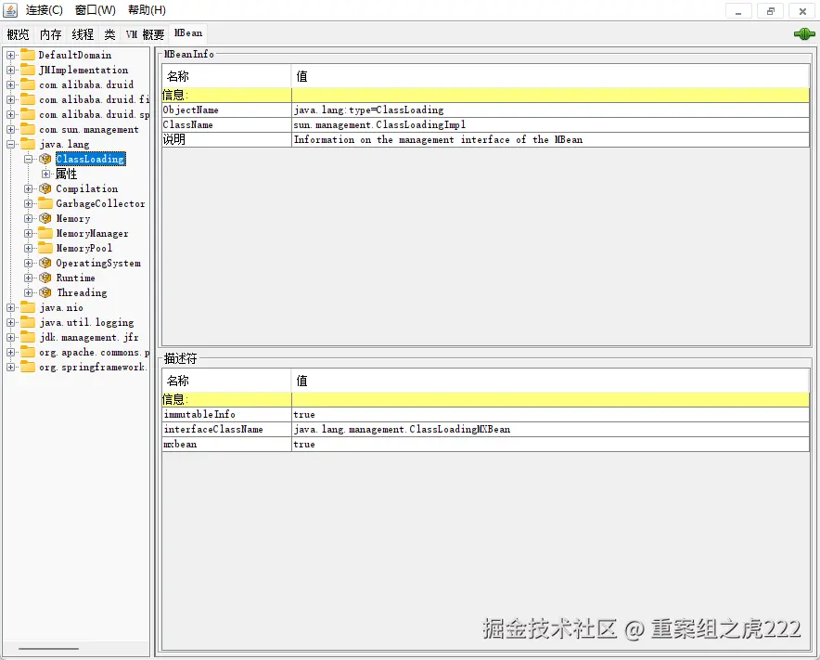This screenshot has width=820, height=660.
Task: Open the 连接(C) menu
Action: 45,10
